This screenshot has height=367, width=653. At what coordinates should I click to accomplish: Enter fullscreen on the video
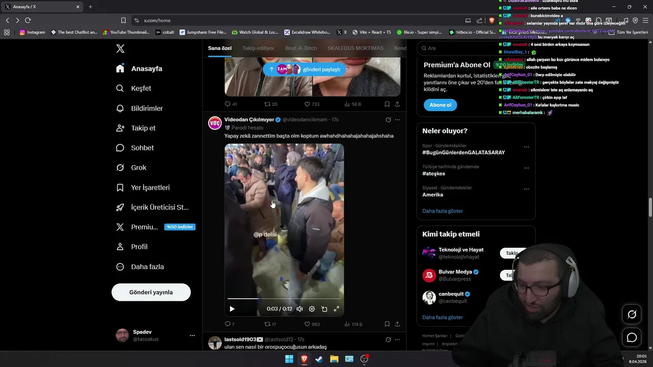tap(336, 309)
